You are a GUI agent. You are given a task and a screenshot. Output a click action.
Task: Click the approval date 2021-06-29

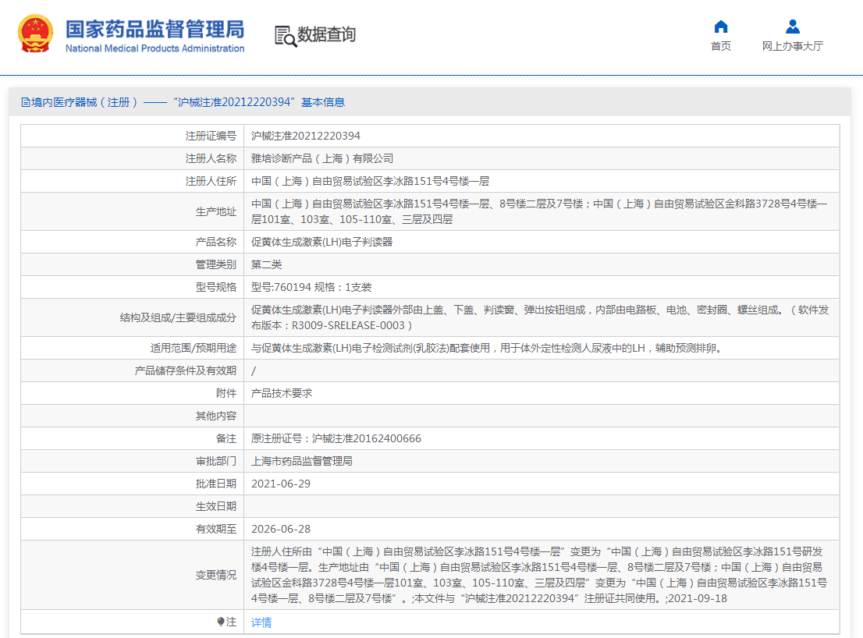point(281,484)
